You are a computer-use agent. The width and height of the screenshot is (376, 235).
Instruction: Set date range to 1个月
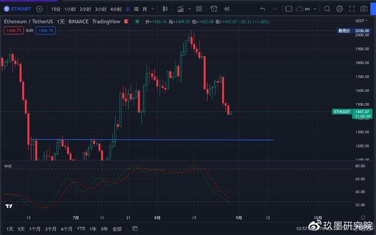pos(35,229)
